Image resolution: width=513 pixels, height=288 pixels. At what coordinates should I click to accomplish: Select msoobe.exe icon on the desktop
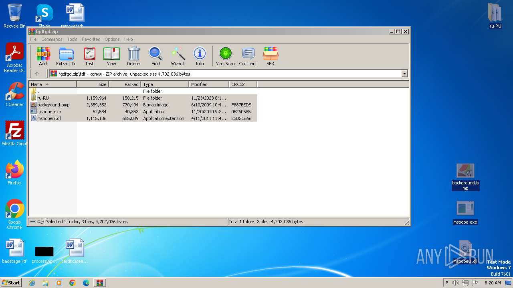tap(465, 212)
